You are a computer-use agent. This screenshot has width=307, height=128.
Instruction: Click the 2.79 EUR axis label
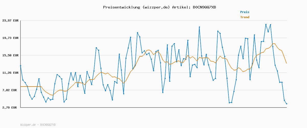click(10, 108)
